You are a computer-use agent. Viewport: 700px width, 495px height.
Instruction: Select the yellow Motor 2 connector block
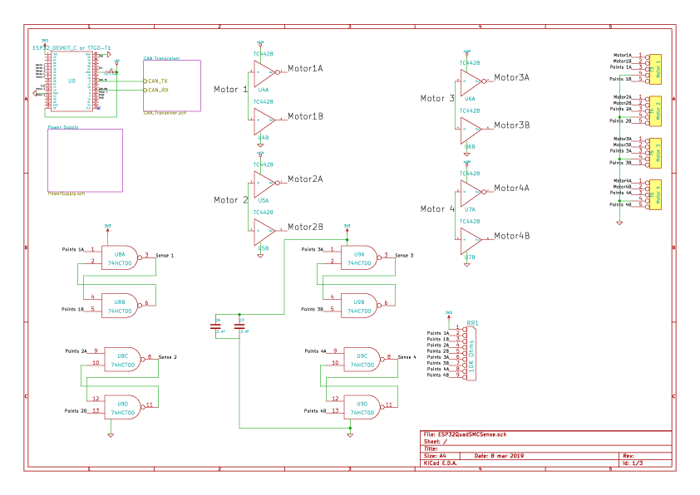(655, 111)
